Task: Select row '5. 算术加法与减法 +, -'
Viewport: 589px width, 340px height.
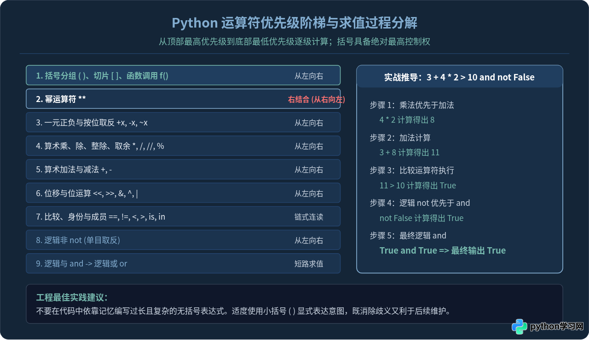Action: (183, 170)
